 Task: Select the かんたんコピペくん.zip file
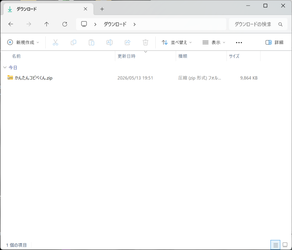click(x=34, y=78)
